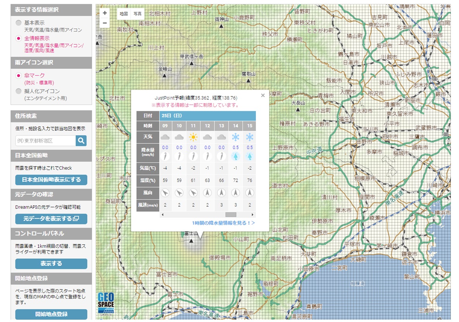Close the JustPoint forecast popup

click(x=263, y=95)
